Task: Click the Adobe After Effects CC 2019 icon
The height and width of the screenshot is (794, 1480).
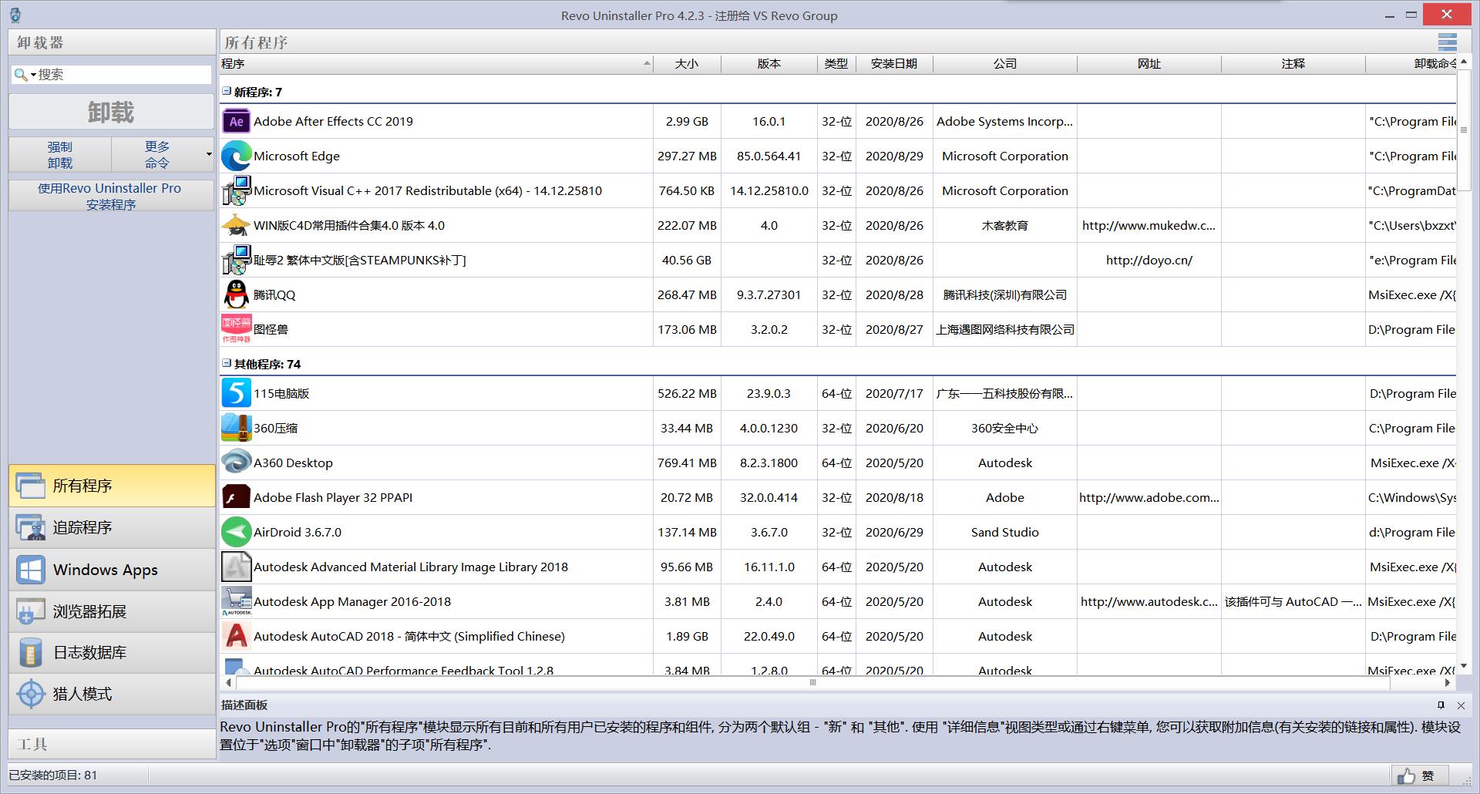Action: 236,122
